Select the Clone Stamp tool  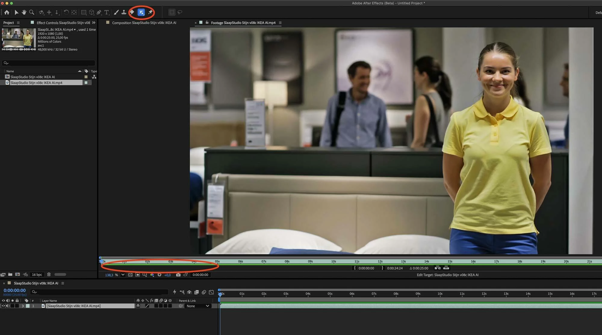click(124, 12)
